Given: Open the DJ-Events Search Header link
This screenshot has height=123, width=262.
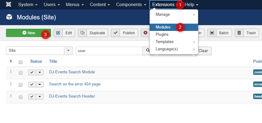Looking at the screenshot, I should point(72,96).
